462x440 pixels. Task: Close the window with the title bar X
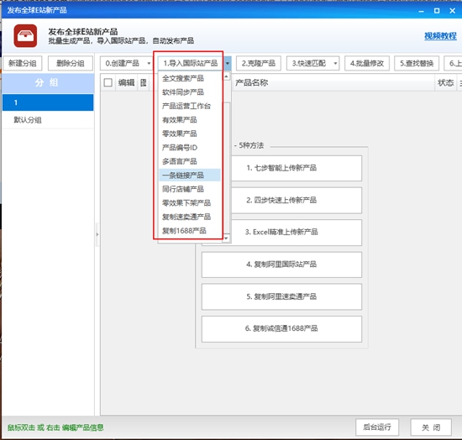click(453, 11)
